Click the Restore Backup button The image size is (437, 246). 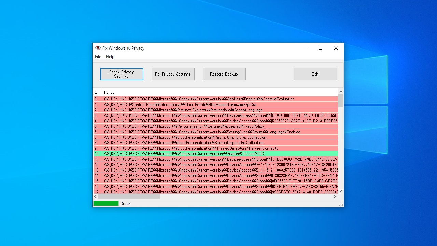point(224,74)
